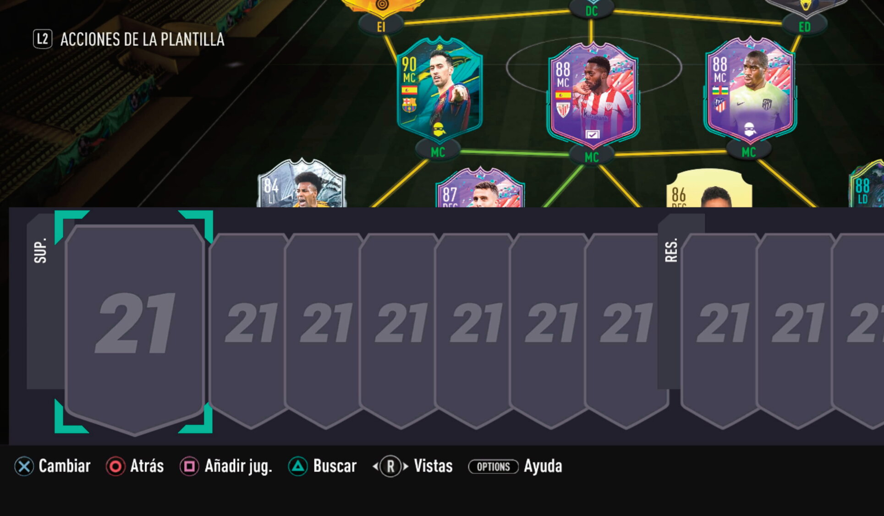Click the R stick icon for Vistas

click(x=390, y=466)
